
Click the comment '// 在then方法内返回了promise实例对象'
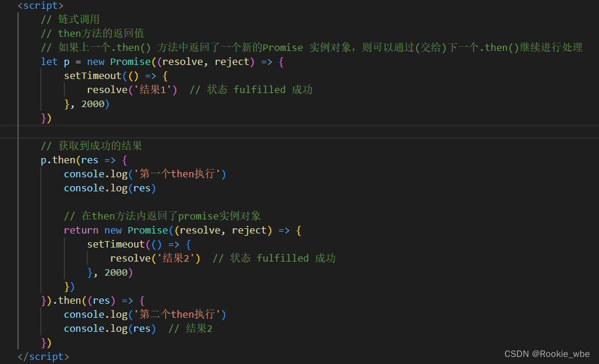(x=162, y=217)
